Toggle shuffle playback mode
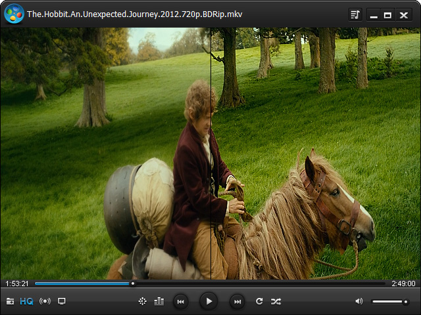421x315 pixels. 276,301
